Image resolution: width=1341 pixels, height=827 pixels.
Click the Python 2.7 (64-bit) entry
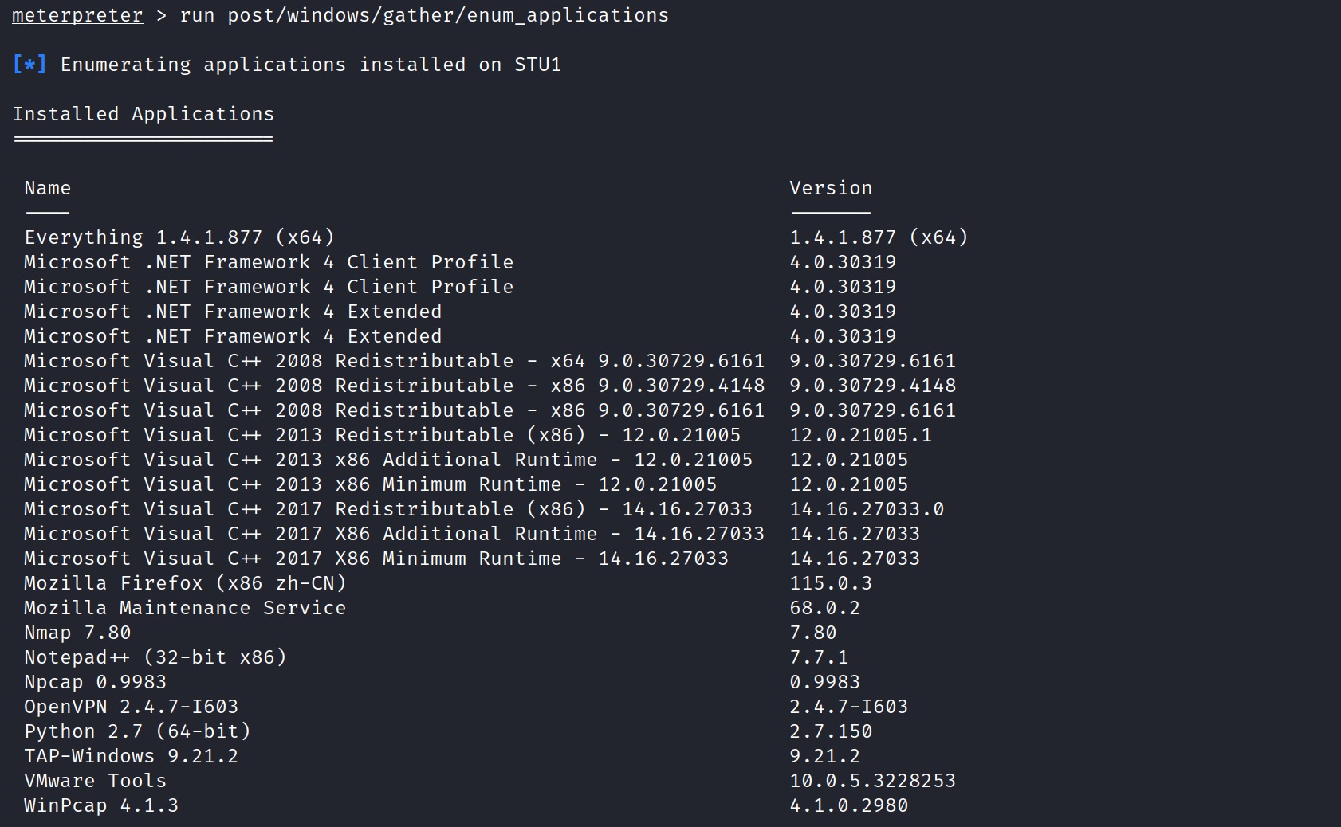tap(137, 731)
